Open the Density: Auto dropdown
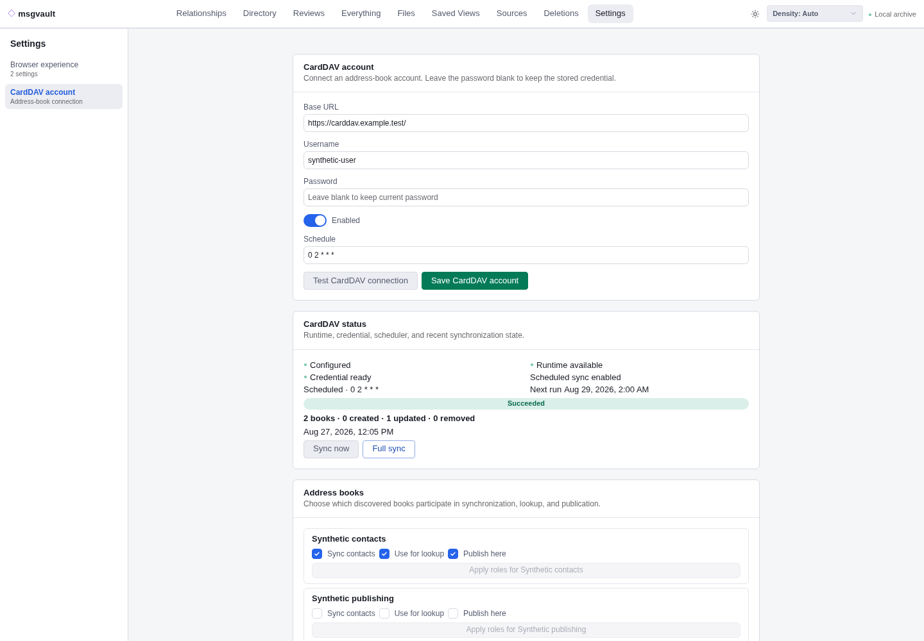Image resolution: width=924 pixels, height=641 pixels. coord(814,13)
